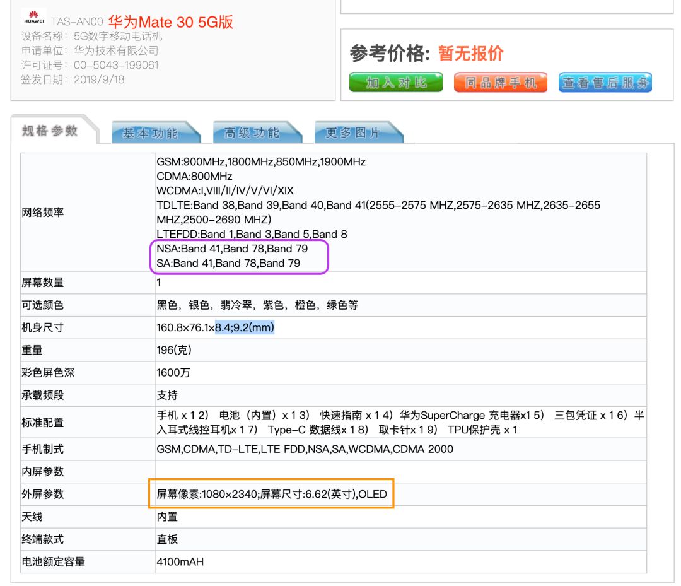Click 设备名称 5G数字移动电话机 line
This screenshot has width=681, height=586.
click(91, 36)
